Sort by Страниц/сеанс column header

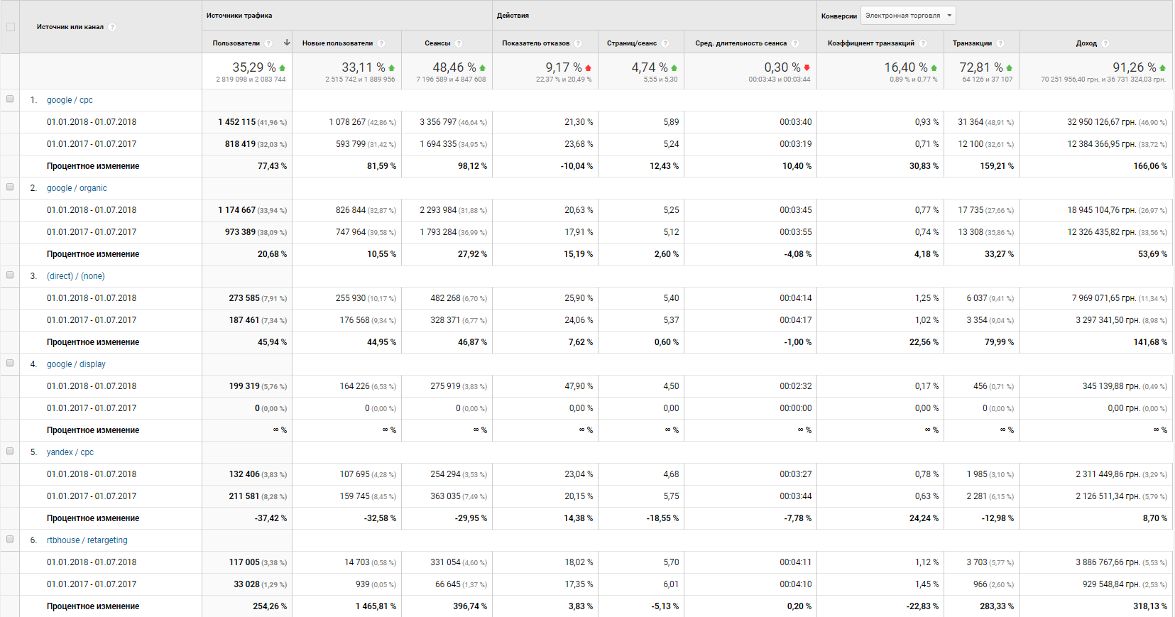[x=632, y=43]
